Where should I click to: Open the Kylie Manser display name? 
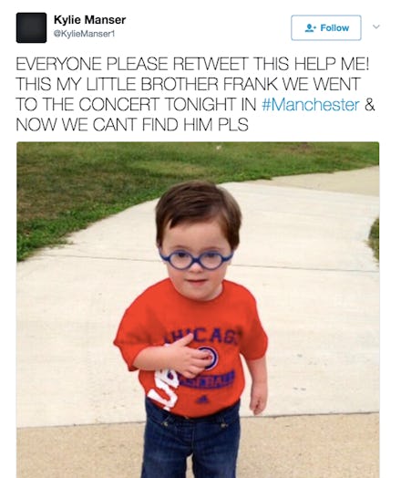pyautogui.click(x=89, y=20)
